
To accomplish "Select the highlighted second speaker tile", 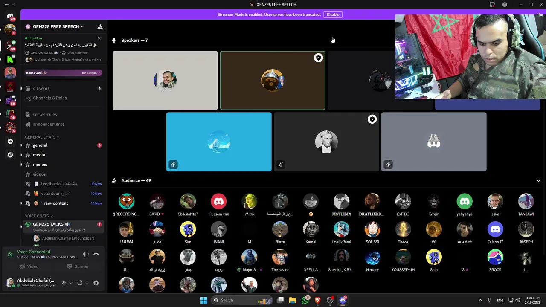I will (273, 81).
